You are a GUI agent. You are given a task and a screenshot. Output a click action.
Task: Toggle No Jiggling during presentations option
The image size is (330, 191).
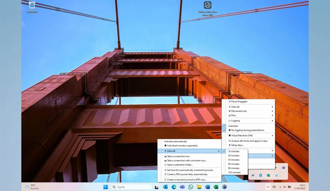[248, 130]
